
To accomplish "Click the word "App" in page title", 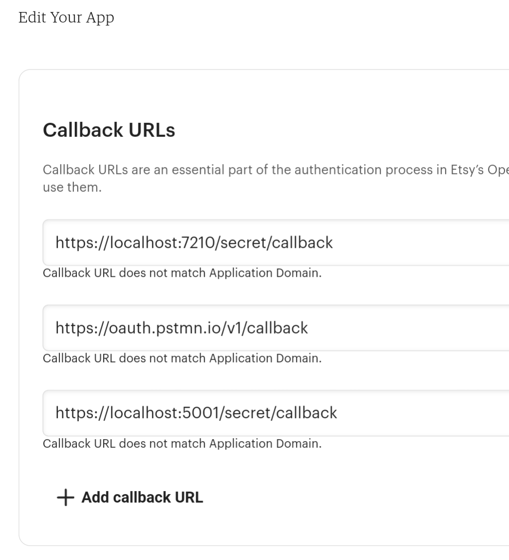I will 100,18.
